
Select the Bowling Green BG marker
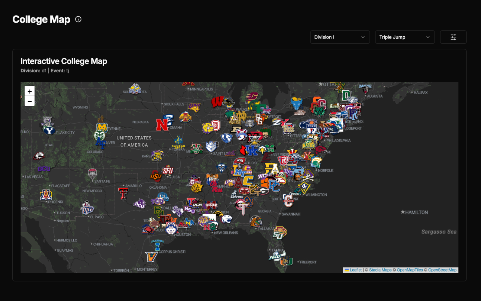(259, 119)
